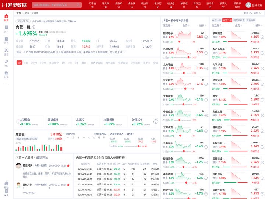Open the 自选 chart icon in sidebar
This screenshot has height=199, width=265.
(6, 39)
